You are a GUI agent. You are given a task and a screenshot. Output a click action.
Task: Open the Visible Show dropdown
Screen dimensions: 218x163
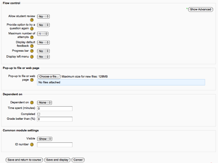(x=44, y=139)
